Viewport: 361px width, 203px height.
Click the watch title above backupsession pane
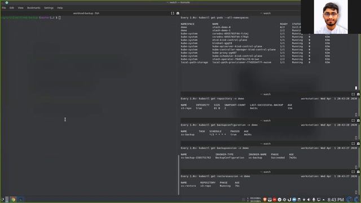tap(266, 144)
